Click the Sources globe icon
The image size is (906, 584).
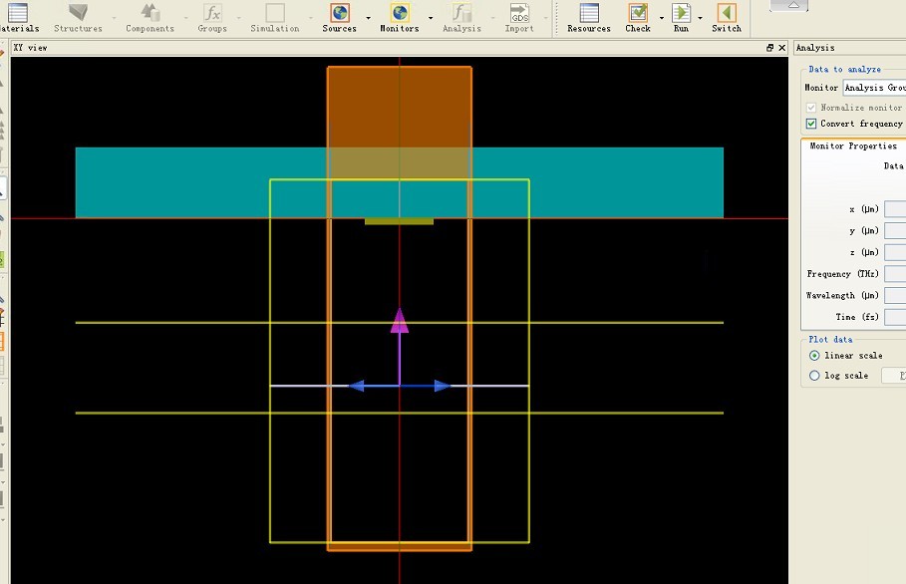tap(340, 13)
